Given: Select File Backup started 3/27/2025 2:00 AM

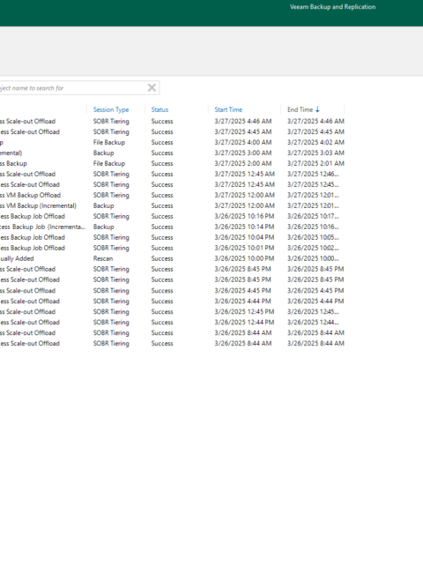Looking at the screenshot, I should tap(172, 163).
